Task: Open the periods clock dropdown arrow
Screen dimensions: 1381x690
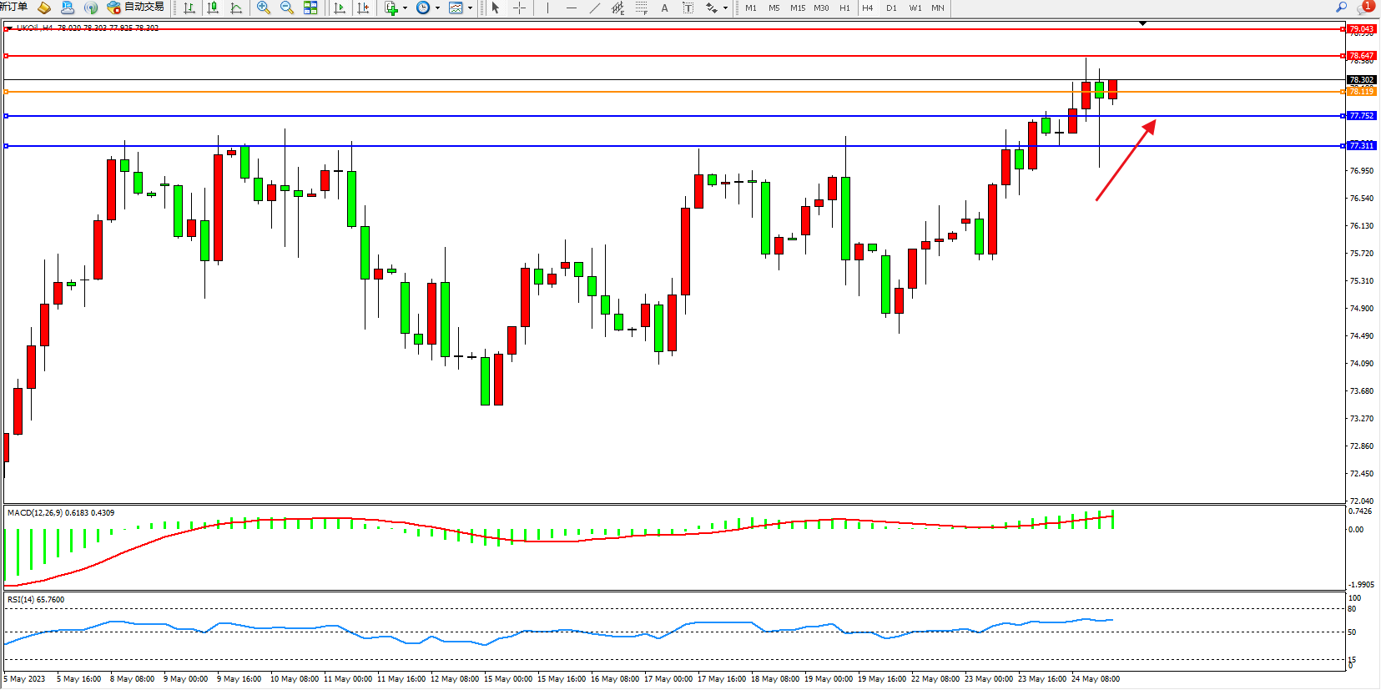Action: [437, 8]
